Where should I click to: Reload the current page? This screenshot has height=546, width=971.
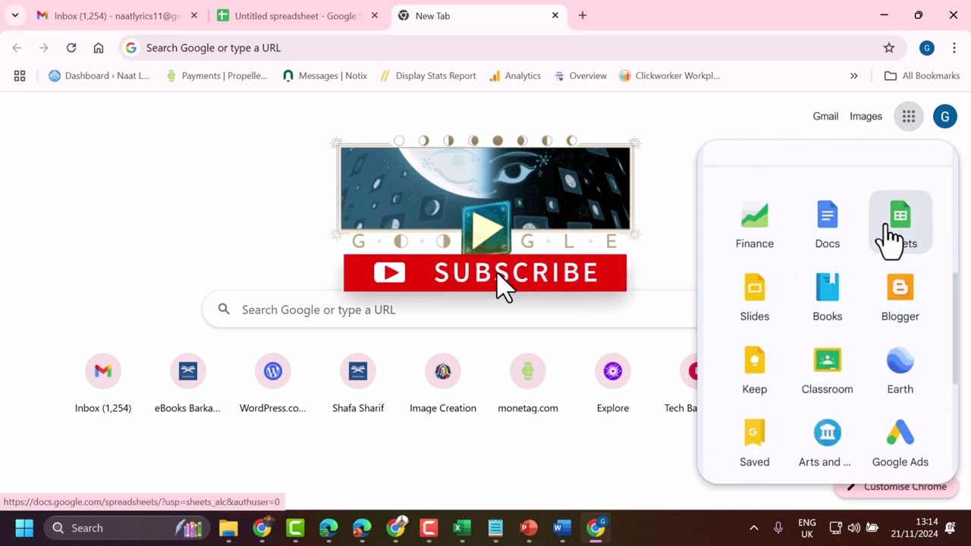pos(71,48)
